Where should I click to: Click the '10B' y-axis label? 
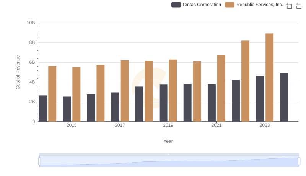coord(31,23)
